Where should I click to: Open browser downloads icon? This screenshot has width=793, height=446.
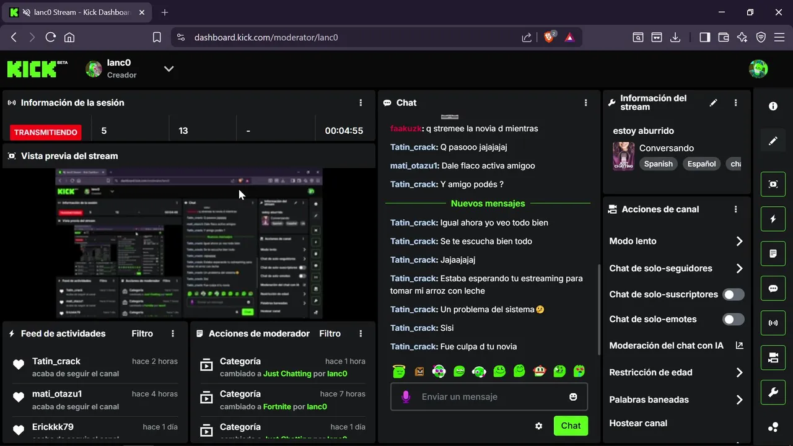pos(675,37)
